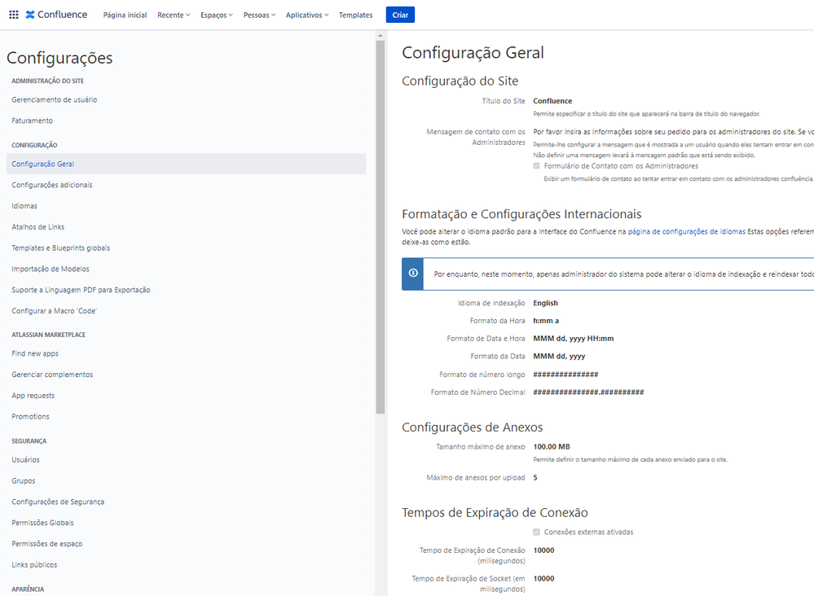Click the Idioma de indexação value 'English'
Screen dimensions: 814x596
(545, 303)
